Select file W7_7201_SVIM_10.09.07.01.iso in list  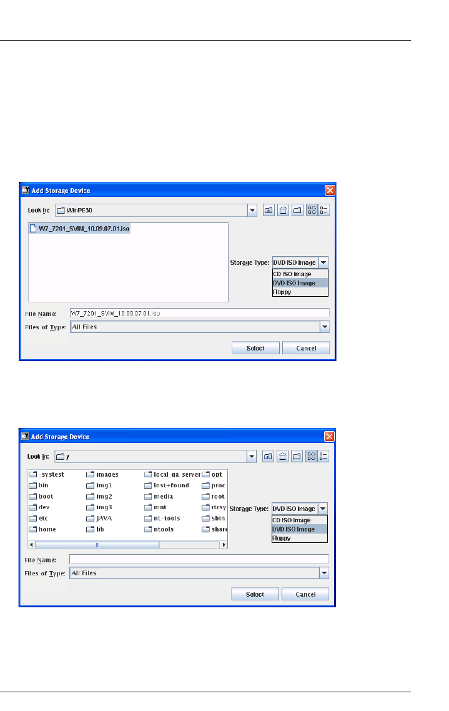tap(80, 229)
